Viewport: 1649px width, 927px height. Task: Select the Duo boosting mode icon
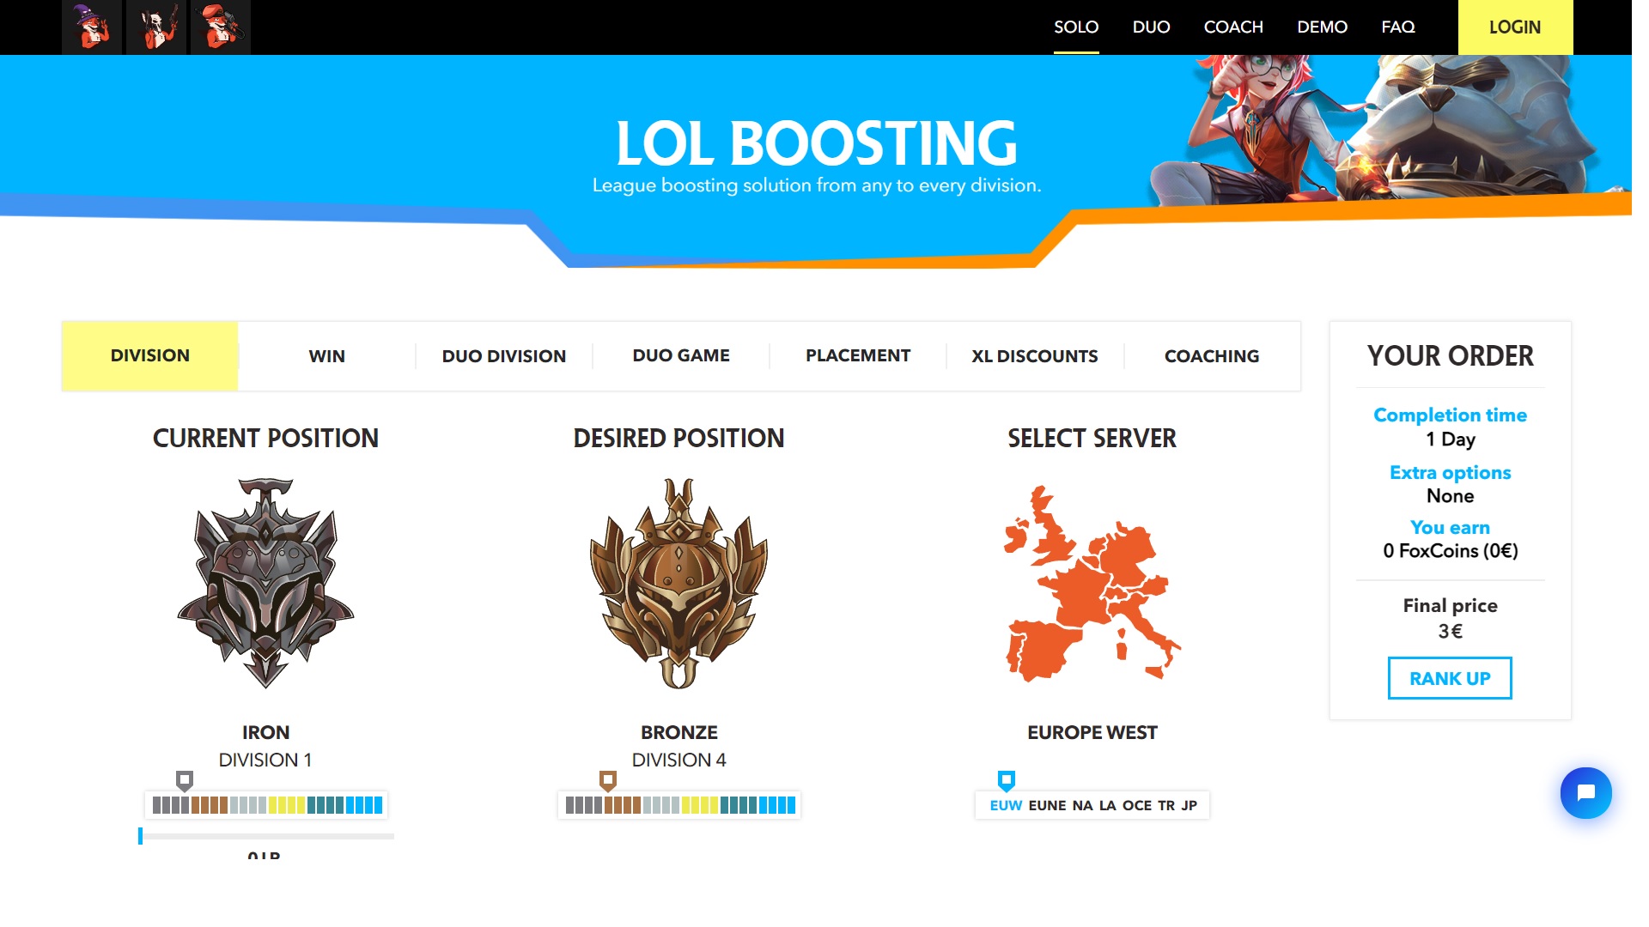(x=157, y=27)
